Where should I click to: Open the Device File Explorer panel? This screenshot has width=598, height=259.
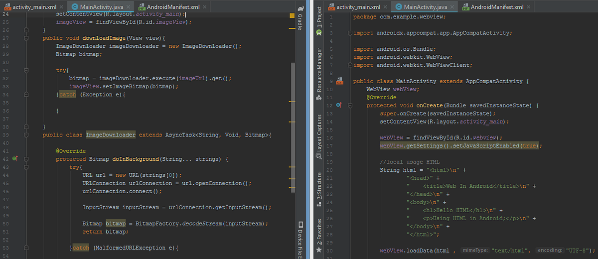pos(300,239)
